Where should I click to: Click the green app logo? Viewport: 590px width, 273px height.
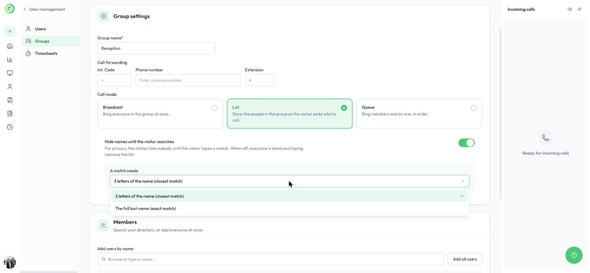(x=10, y=8)
